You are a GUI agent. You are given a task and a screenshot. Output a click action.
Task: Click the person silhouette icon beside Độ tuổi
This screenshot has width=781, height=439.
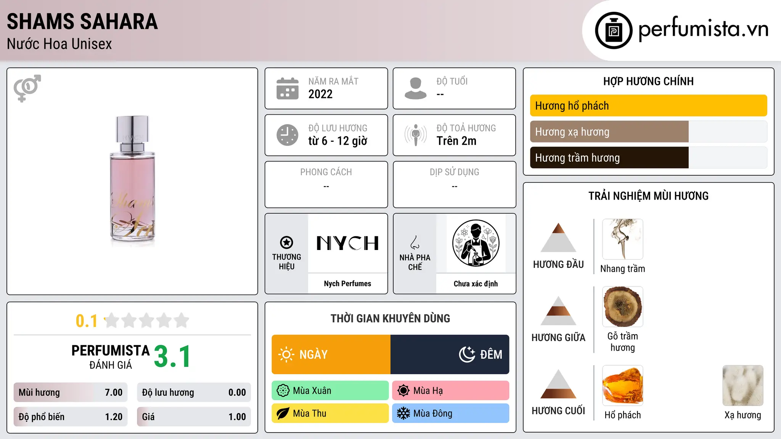point(416,88)
